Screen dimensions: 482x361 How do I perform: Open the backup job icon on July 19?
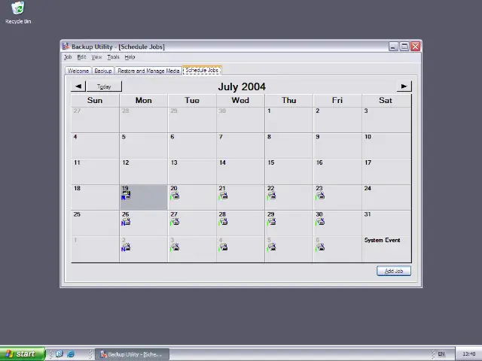(x=126, y=196)
